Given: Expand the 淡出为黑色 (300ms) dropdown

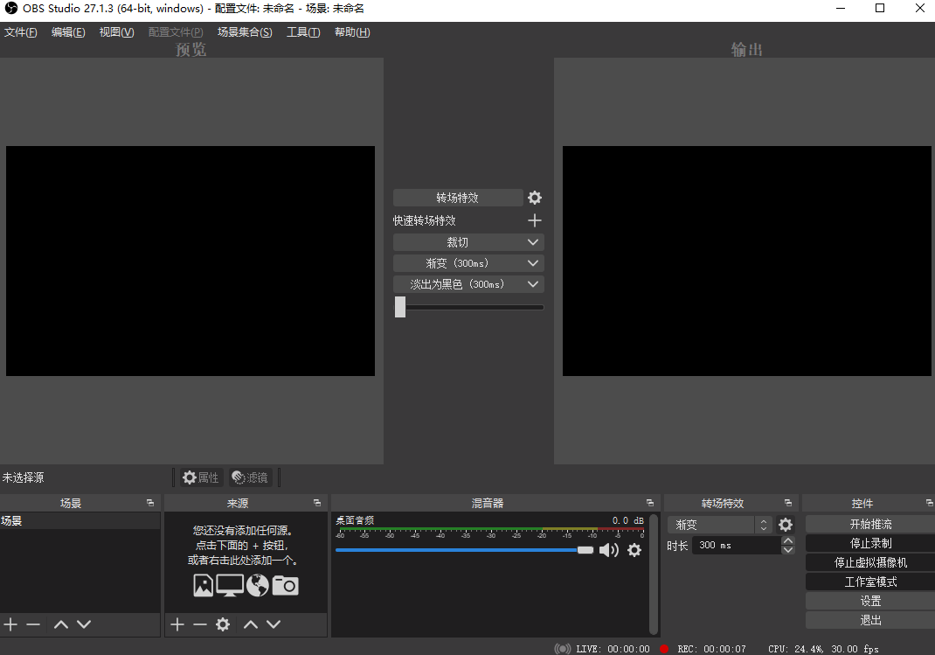Looking at the screenshot, I should 468,283.
